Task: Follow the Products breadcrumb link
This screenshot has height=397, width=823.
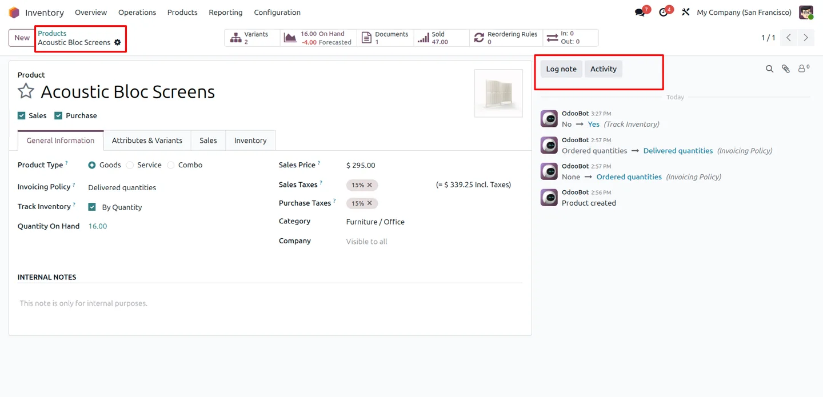Action: pyautogui.click(x=52, y=33)
